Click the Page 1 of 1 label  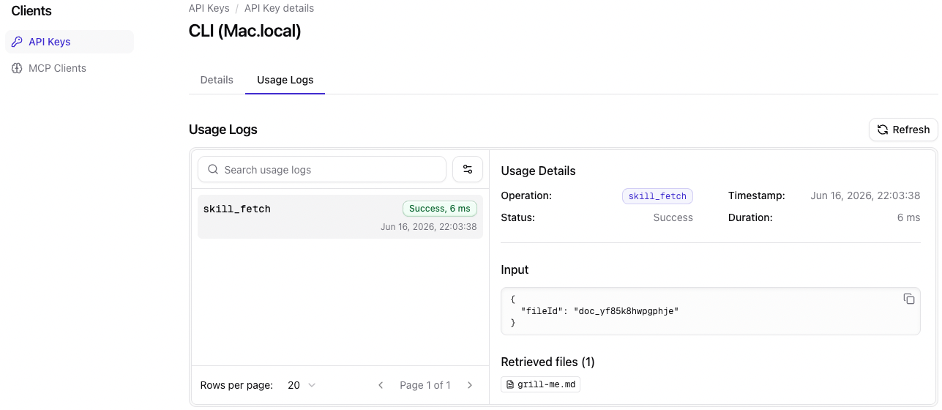click(x=425, y=385)
